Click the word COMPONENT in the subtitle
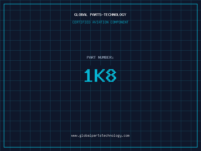 click(120, 22)
